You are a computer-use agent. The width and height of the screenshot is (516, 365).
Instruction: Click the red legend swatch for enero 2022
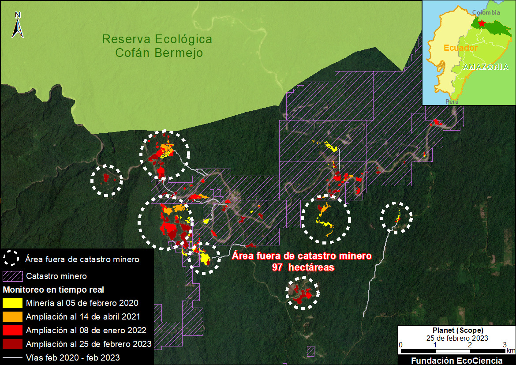12,331
